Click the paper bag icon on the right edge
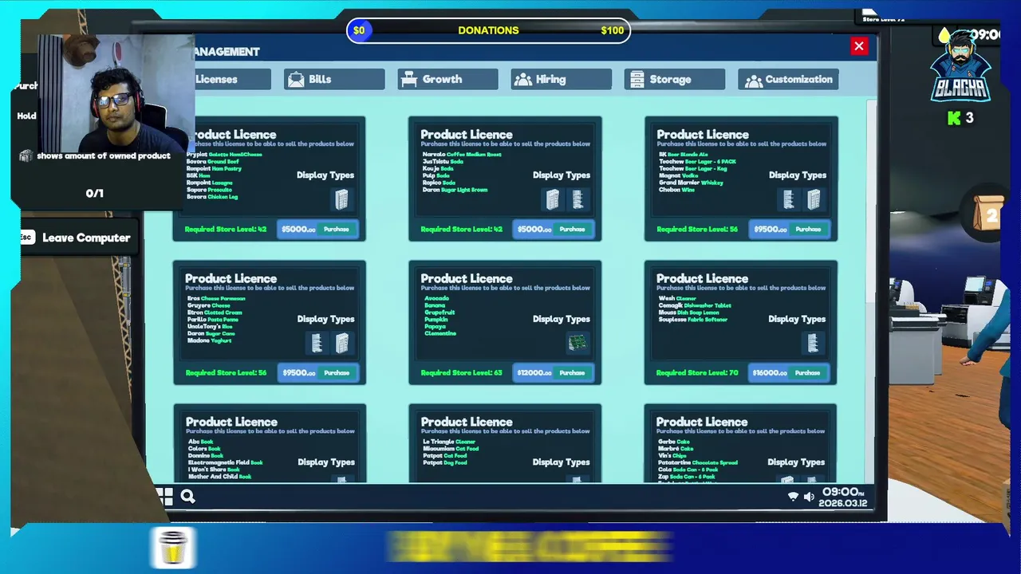1021x574 pixels. (988, 214)
